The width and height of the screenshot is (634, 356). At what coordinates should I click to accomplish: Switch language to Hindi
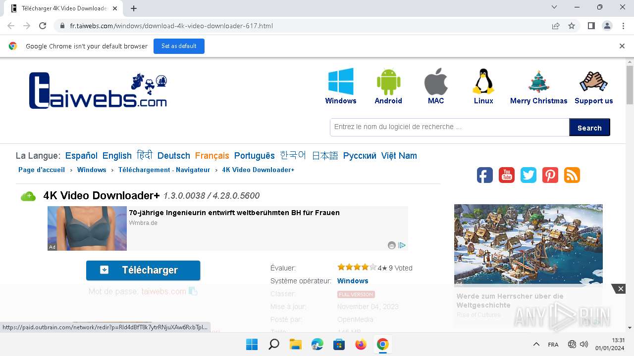[145, 155]
